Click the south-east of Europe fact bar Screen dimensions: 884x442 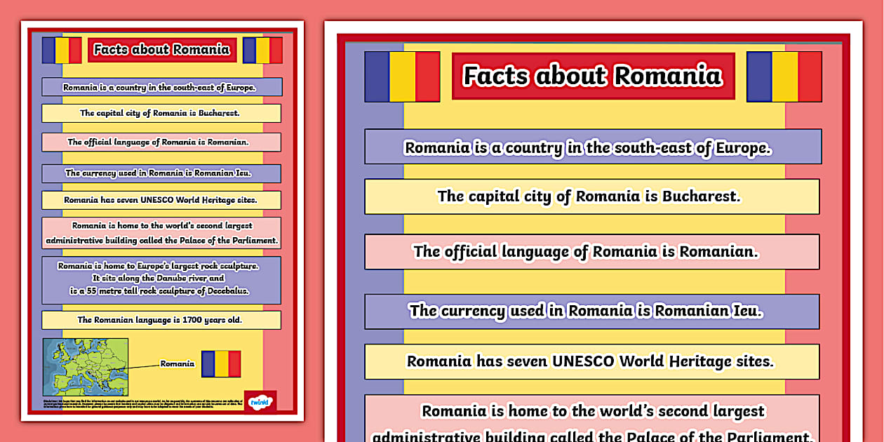(x=591, y=147)
